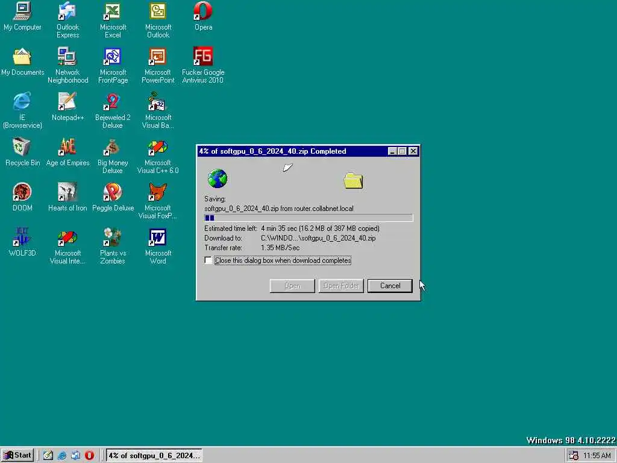Click the C:\WINDO...\softgpu_0_6_2024_40.zip download path

pos(318,238)
